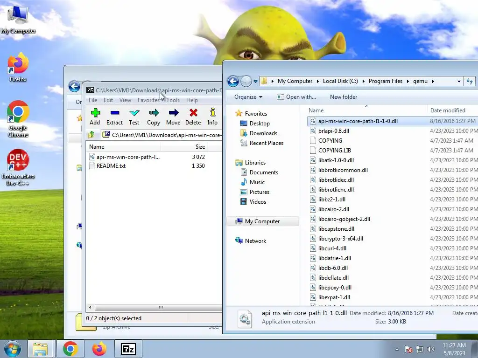This screenshot has height=358, width=478.
Task: Open Organize dropdown in Explorer
Action: 248,97
